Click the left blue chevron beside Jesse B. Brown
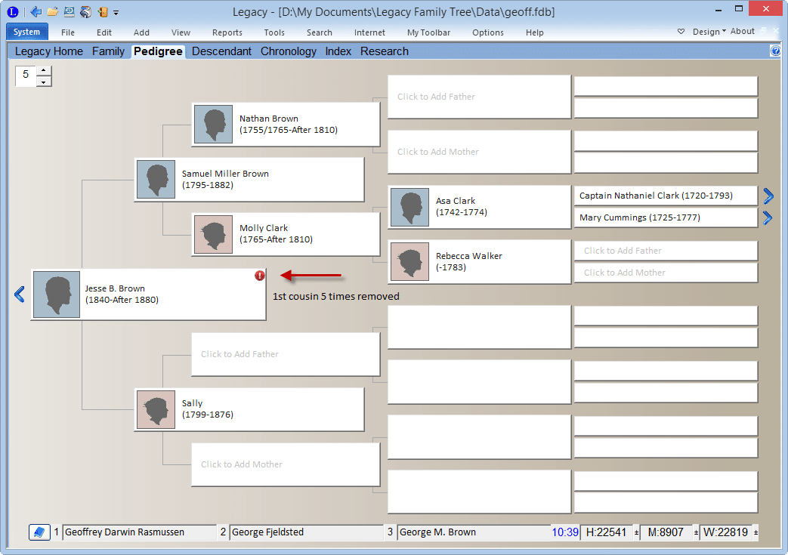Image resolution: width=788 pixels, height=555 pixels. click(19, 294)
